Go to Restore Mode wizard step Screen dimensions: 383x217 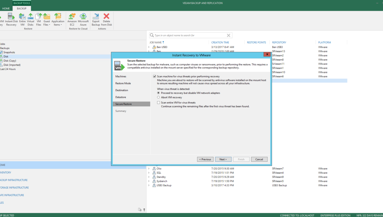click(123, 83)
